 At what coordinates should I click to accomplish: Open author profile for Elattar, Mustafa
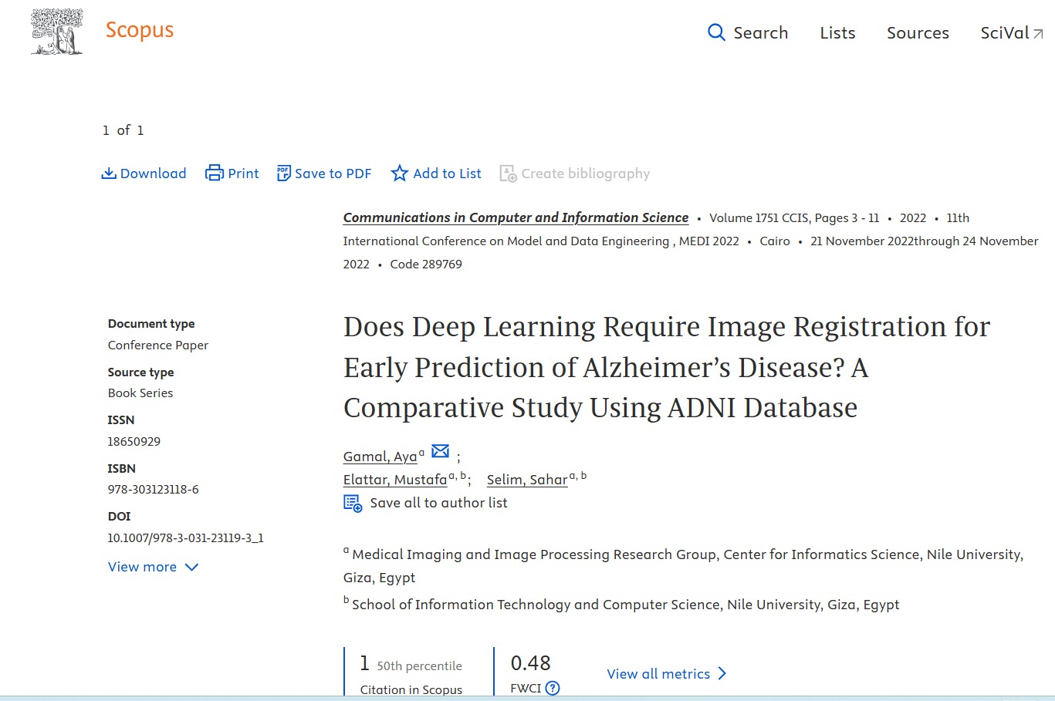[395, 480]
